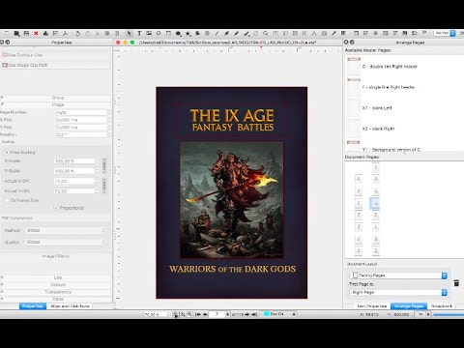This screenshot has height=348, width=464.
Task: Click the cyan layer color swatch
Action: click(x=267, y=314)
